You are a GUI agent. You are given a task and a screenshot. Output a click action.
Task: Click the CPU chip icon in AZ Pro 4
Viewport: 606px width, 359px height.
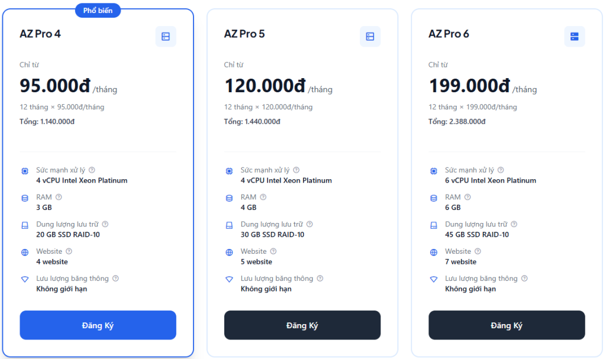click(x=25, y=171)
